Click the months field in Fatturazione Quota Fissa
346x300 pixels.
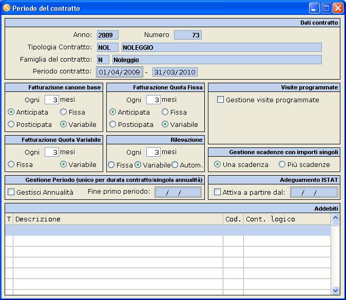(153, 100)
